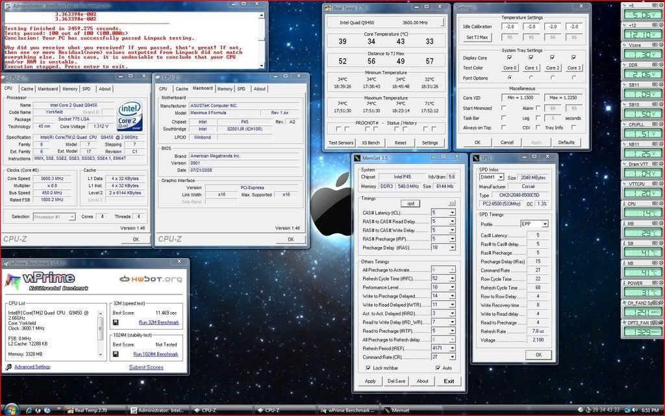Toggle Display Core checkbox above Core 3
665x416 pixels.
(x=573, y=57)
